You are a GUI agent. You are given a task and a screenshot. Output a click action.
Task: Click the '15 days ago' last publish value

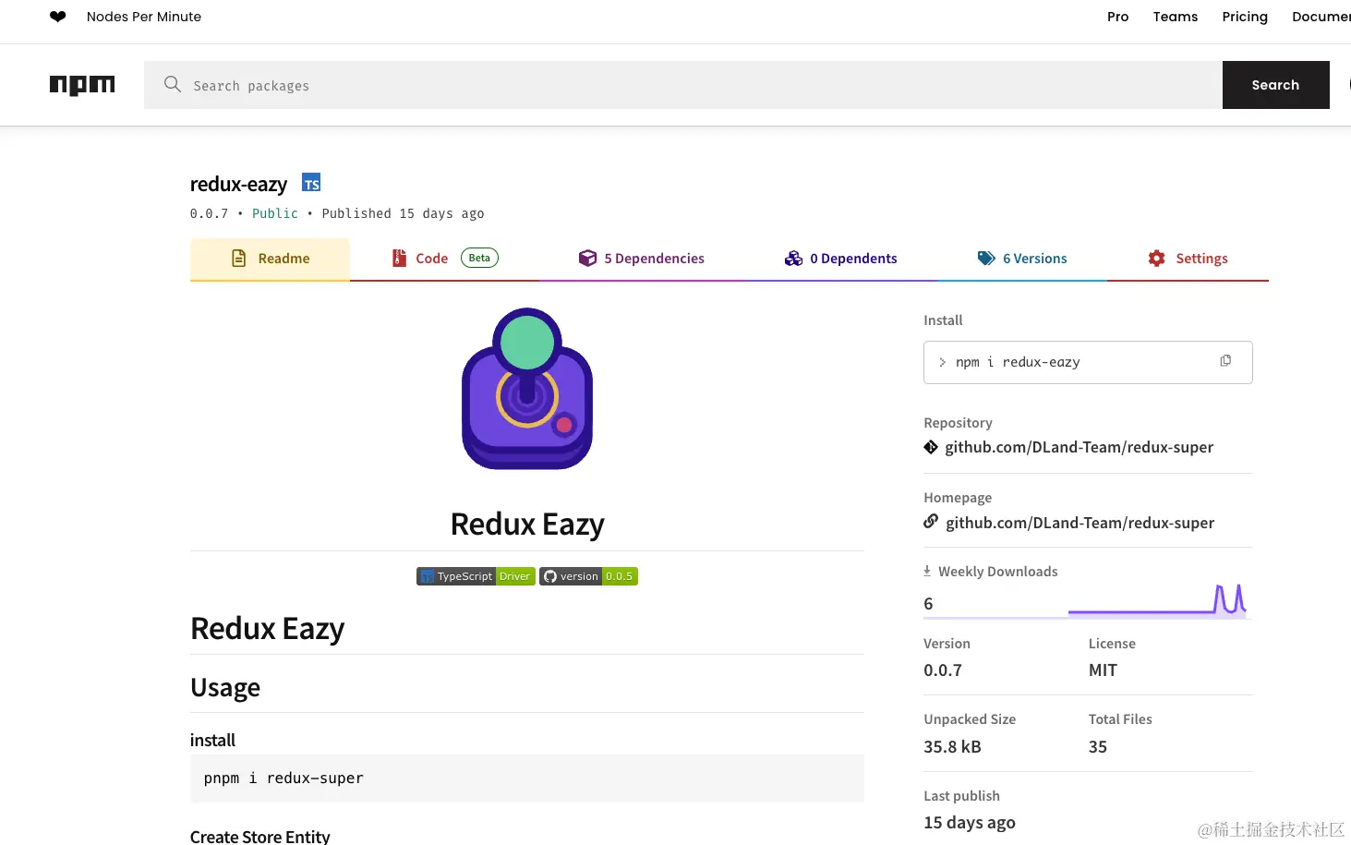point(970,823)
